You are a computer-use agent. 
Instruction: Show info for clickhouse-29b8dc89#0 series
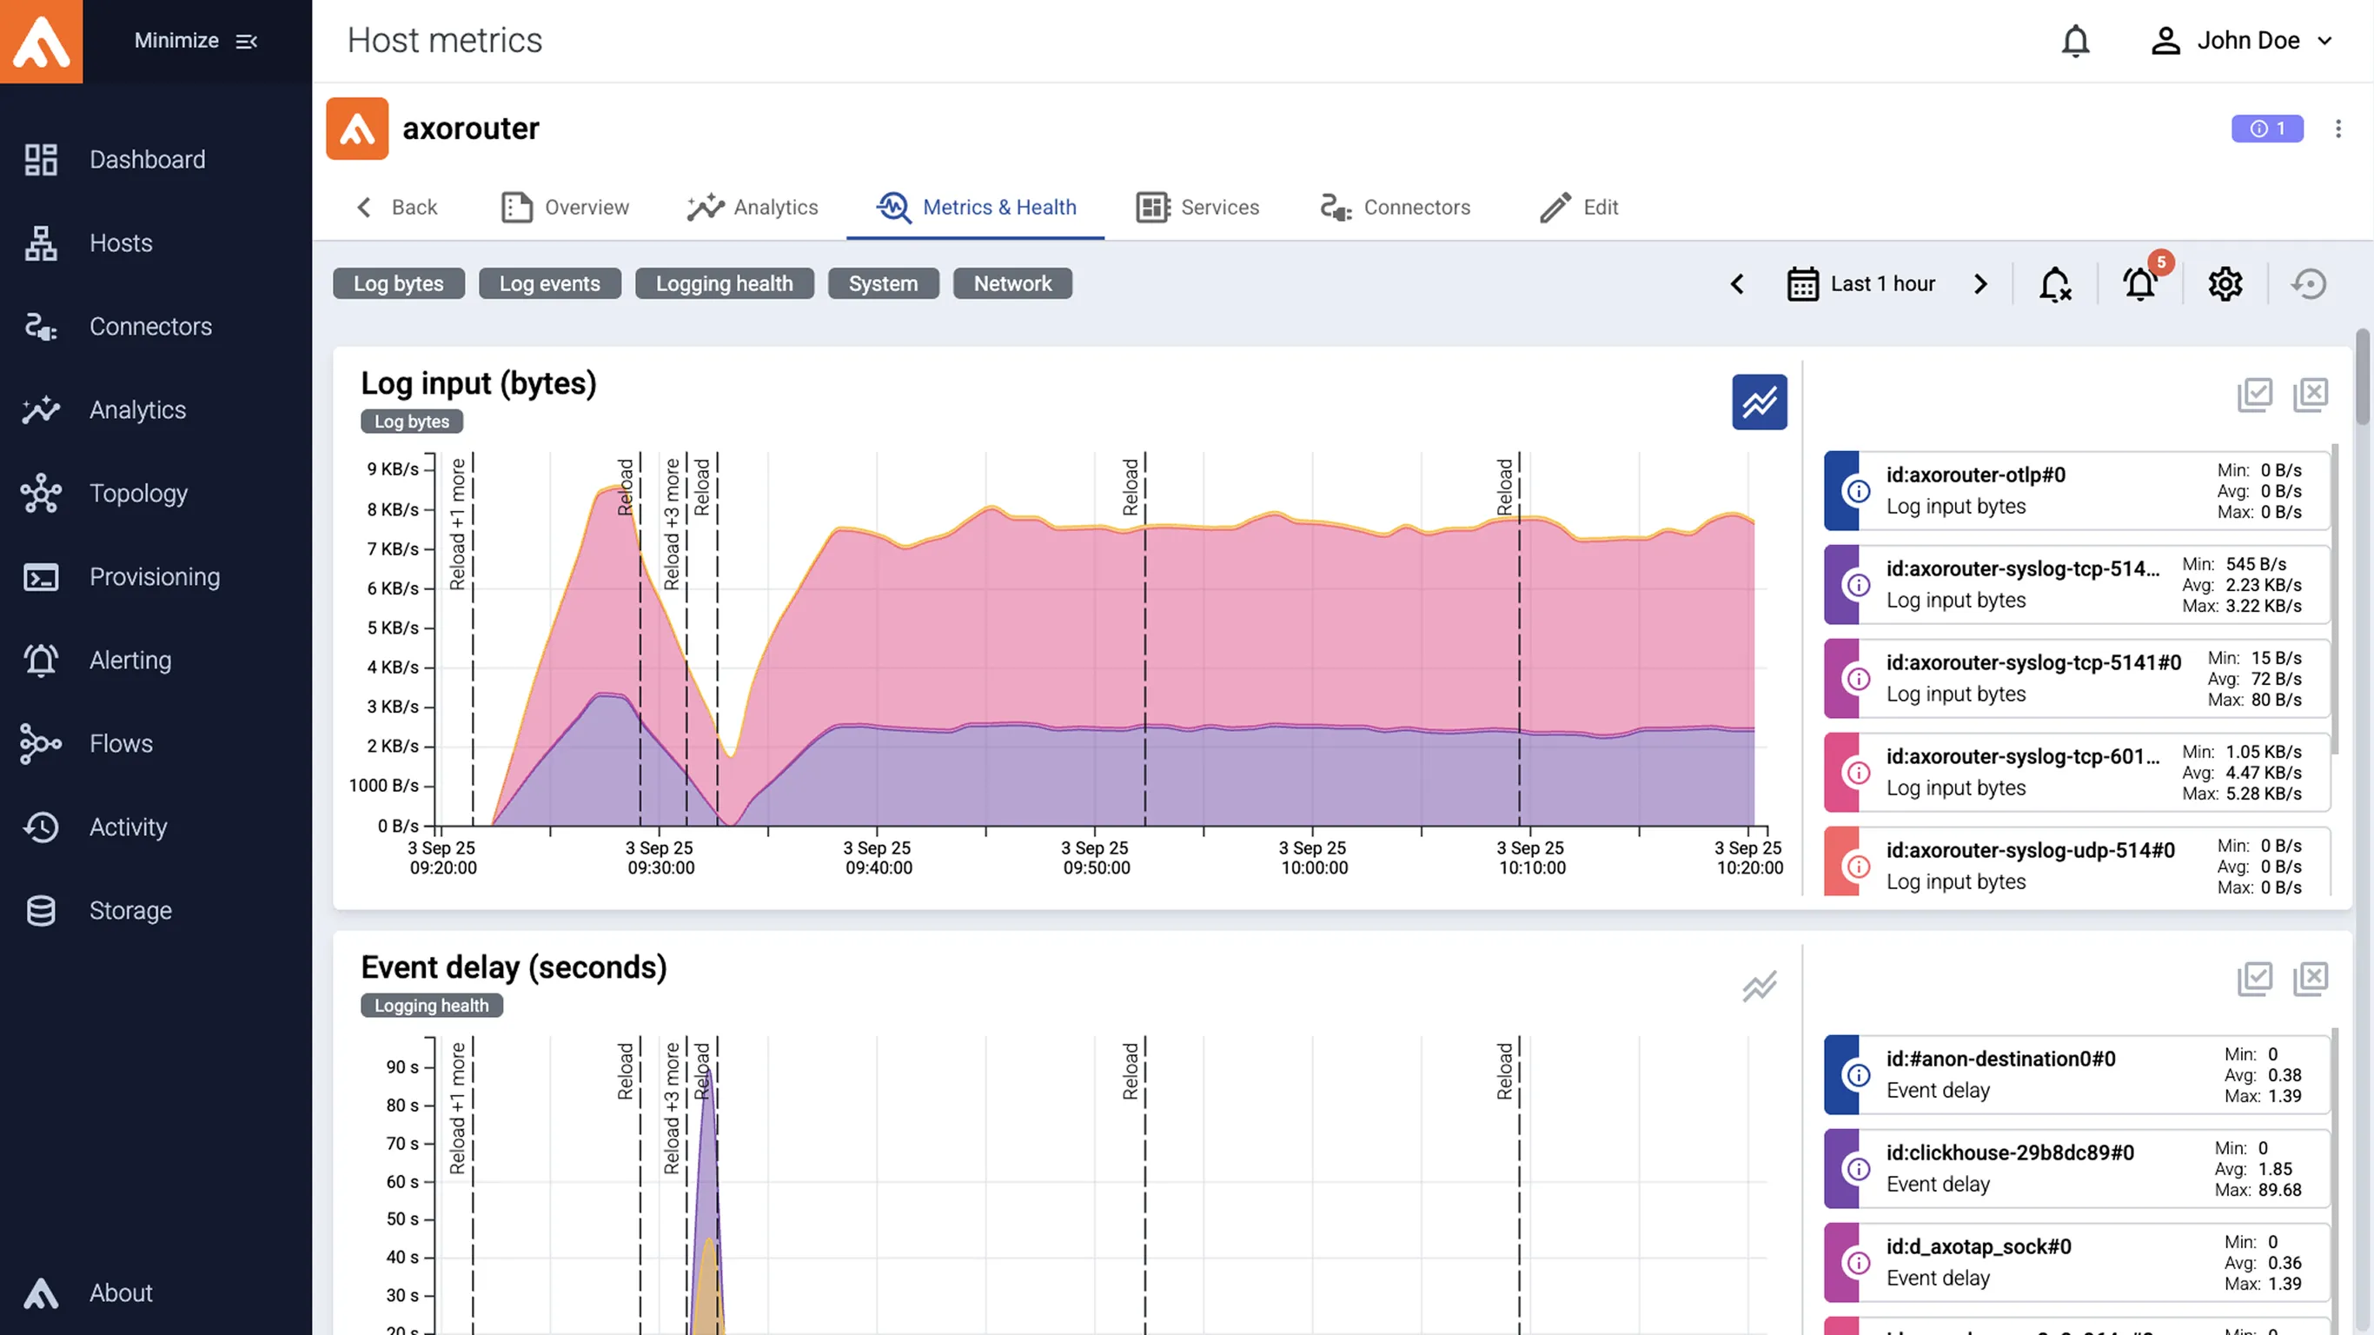pos(1859,1169)
